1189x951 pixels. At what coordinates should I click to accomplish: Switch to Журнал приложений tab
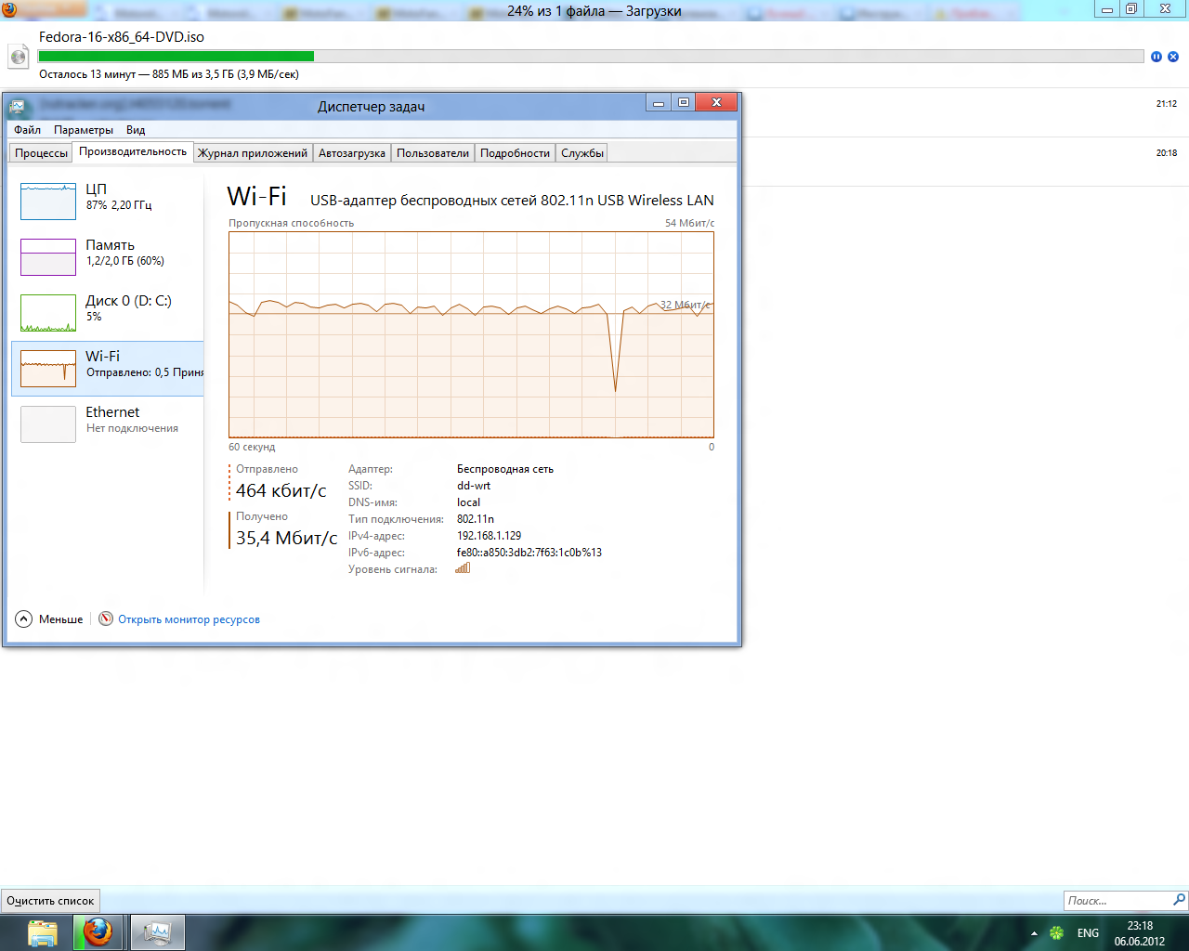pyautogui.click(x=253, y=153)
